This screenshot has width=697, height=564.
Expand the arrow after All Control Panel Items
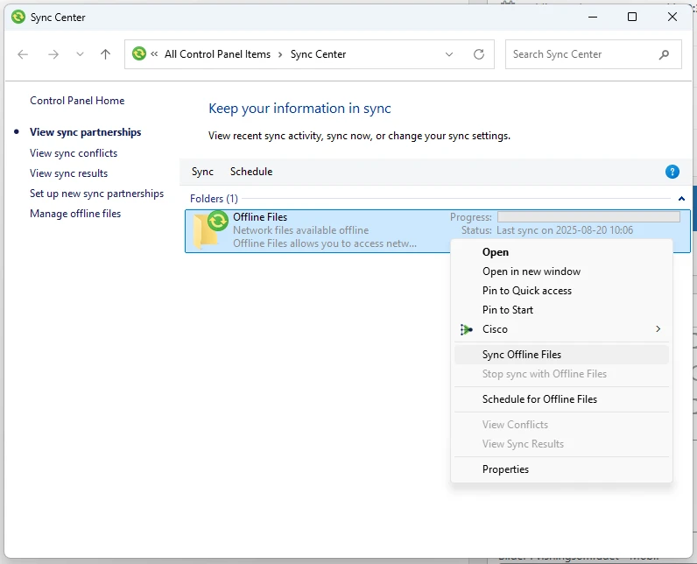click(280, 54)
